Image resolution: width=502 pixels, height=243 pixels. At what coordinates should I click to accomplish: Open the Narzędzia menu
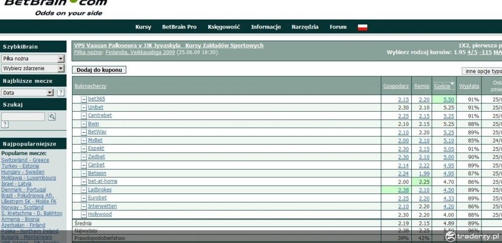(305, 27)
